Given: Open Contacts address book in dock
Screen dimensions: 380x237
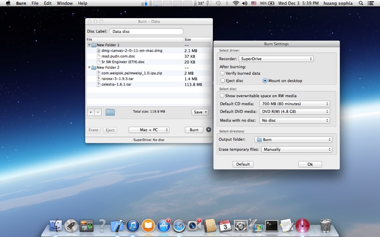Looking at the screenshot, I should tap(210, 226).
